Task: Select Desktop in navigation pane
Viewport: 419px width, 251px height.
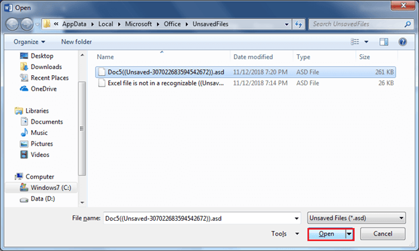Action: click(37, 56)
